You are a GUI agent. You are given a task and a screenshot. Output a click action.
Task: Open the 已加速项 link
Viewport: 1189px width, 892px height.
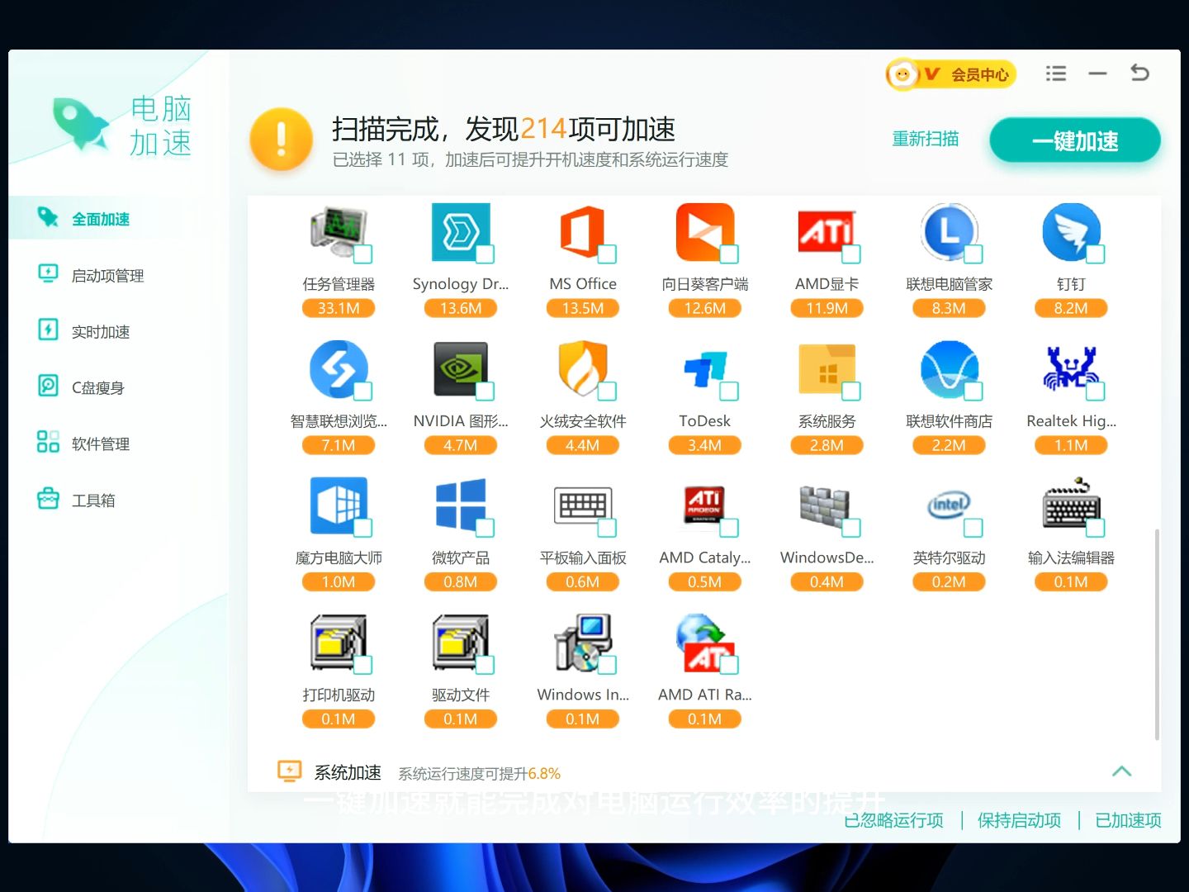(1128, 820)
